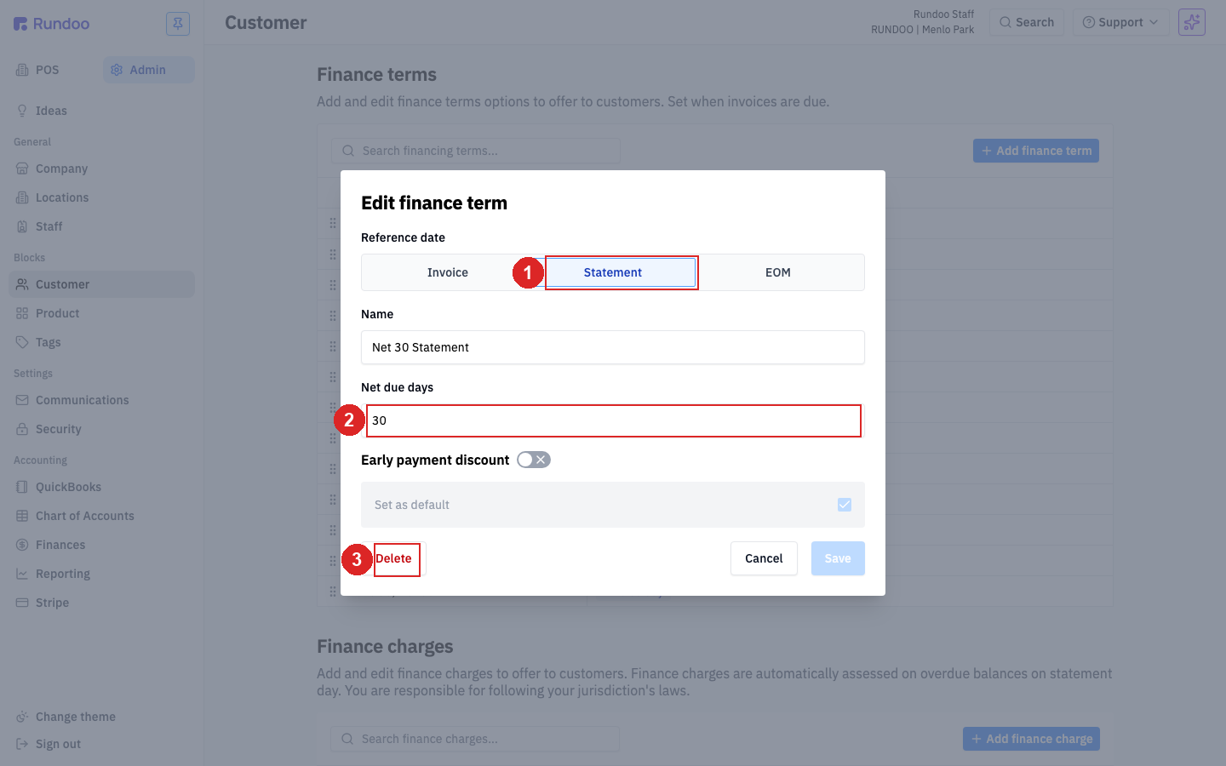Switch to the Admin tab
Viewport: 1226px width, 766px height.
pyautogui.click(x=149, y=70)
